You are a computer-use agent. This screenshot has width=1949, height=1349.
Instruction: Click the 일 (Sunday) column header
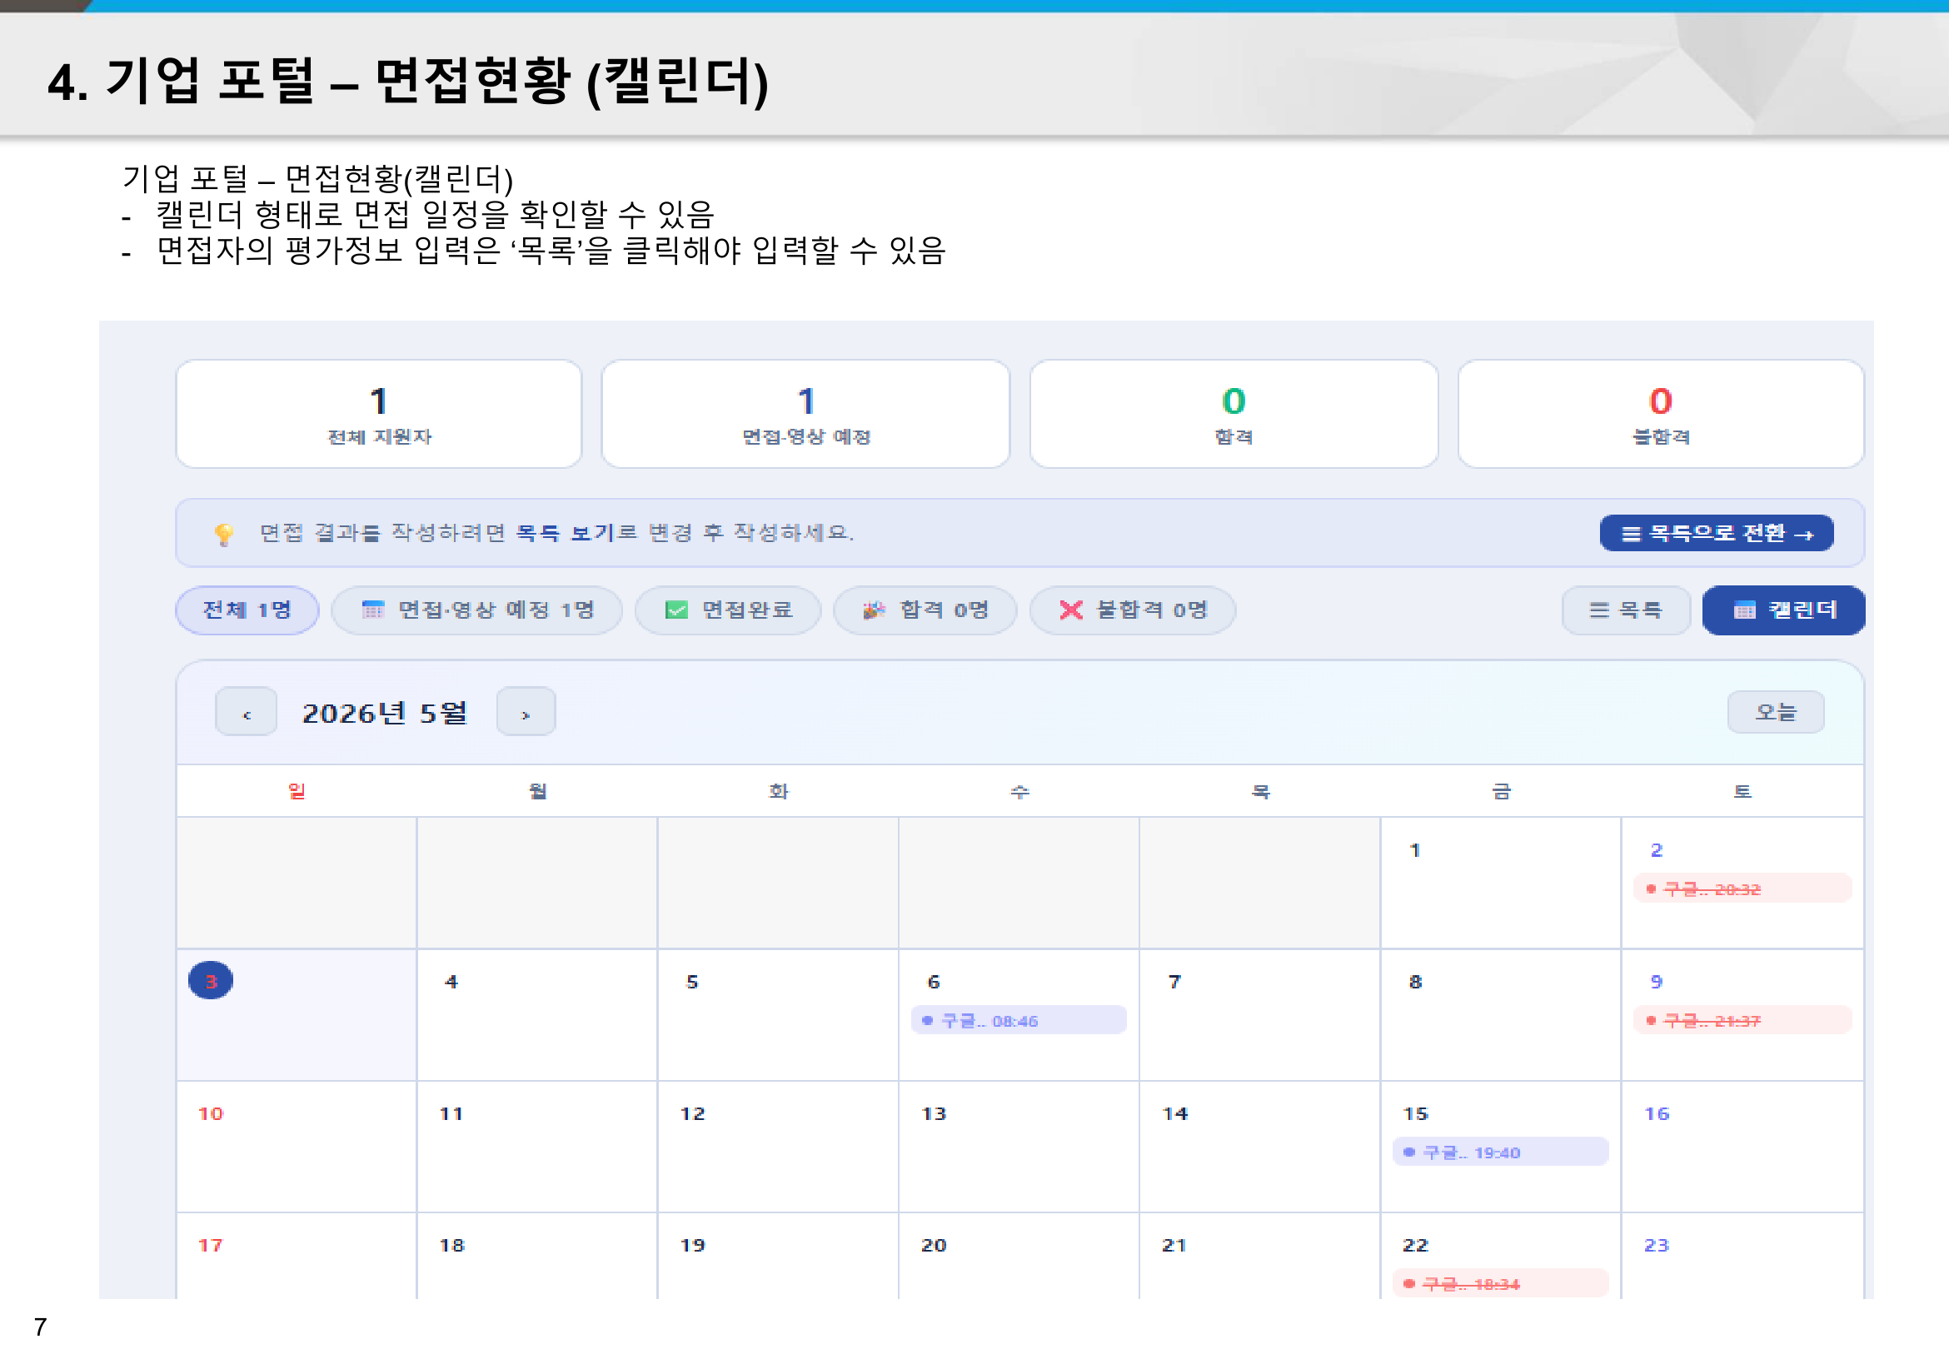(297, 791)
